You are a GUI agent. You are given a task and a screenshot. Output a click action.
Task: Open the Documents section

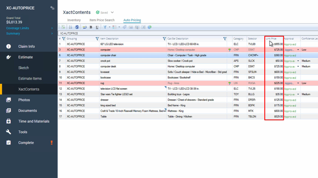28,110
